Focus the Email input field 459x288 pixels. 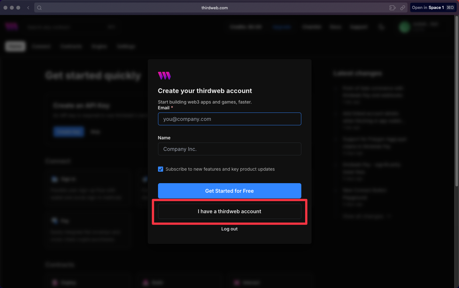[230, 119]
